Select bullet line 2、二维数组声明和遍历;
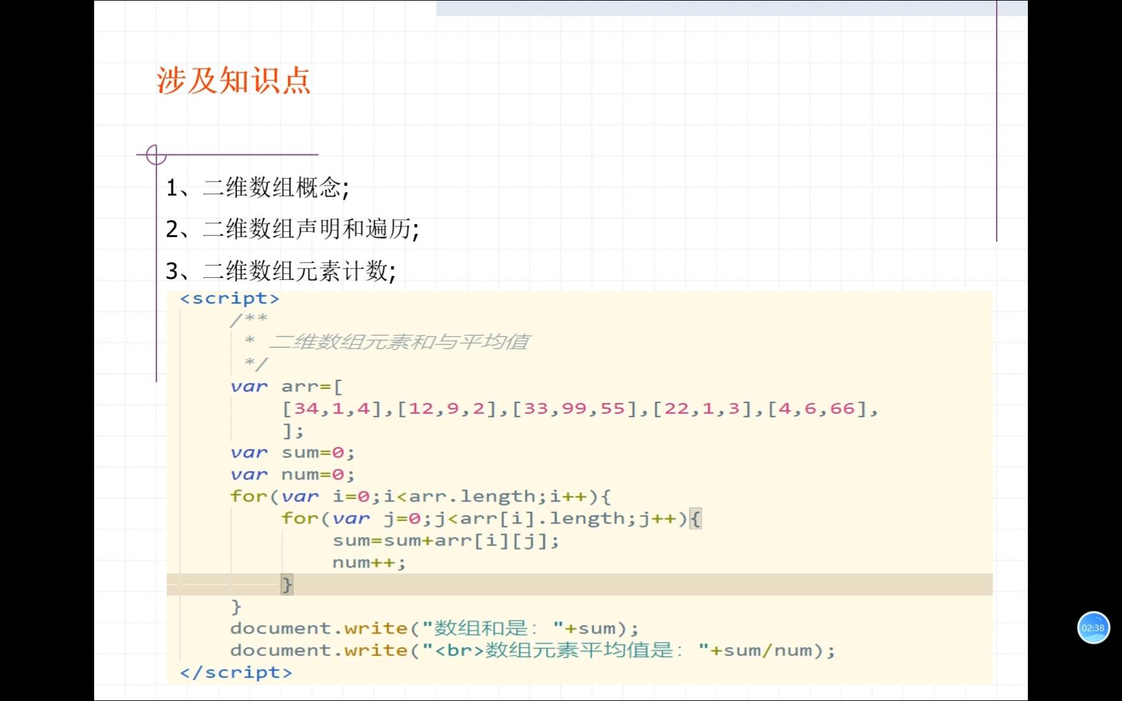The width and height of the screenshot is (1122, 701). 293,228
